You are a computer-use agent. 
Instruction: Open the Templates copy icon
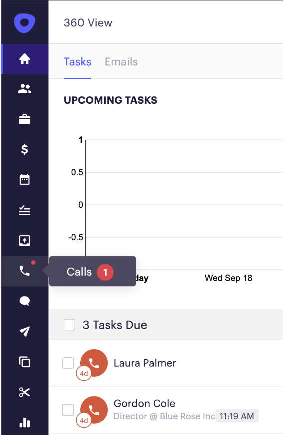click(x=24, y=362)
